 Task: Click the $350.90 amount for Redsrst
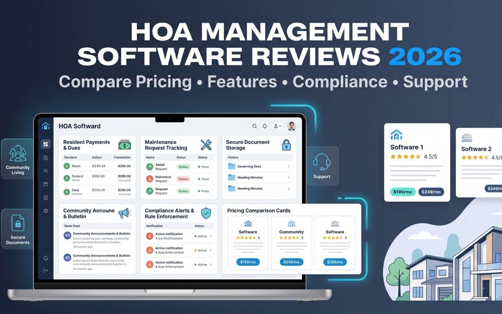pyautogui.click(x=98, y=176)
